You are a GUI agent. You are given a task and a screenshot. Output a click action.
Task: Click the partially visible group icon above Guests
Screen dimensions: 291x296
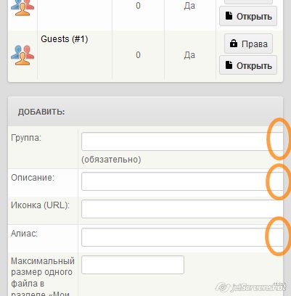pyautogui.click(x=22, y=8)
